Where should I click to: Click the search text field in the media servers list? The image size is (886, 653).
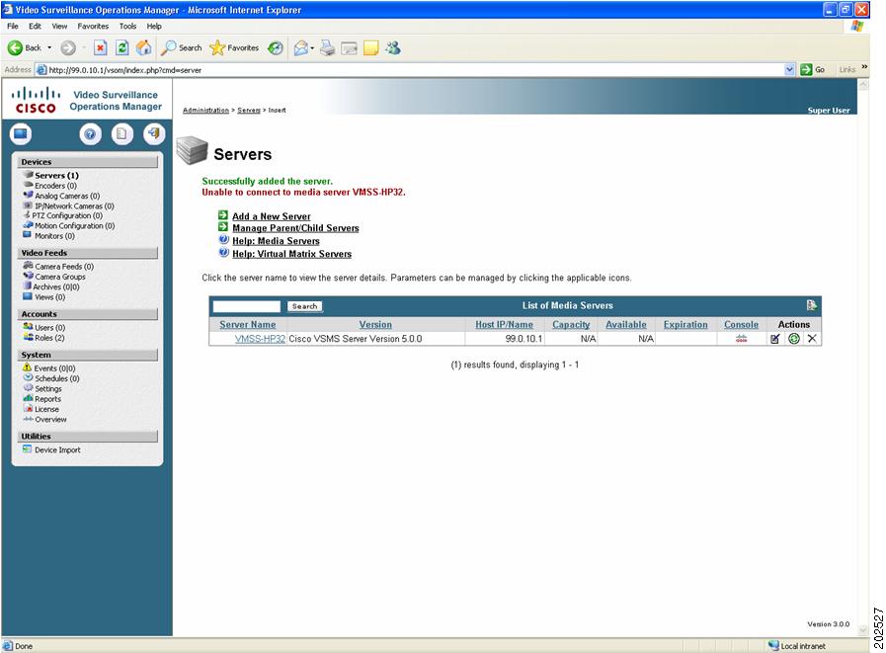click(246, 306)
